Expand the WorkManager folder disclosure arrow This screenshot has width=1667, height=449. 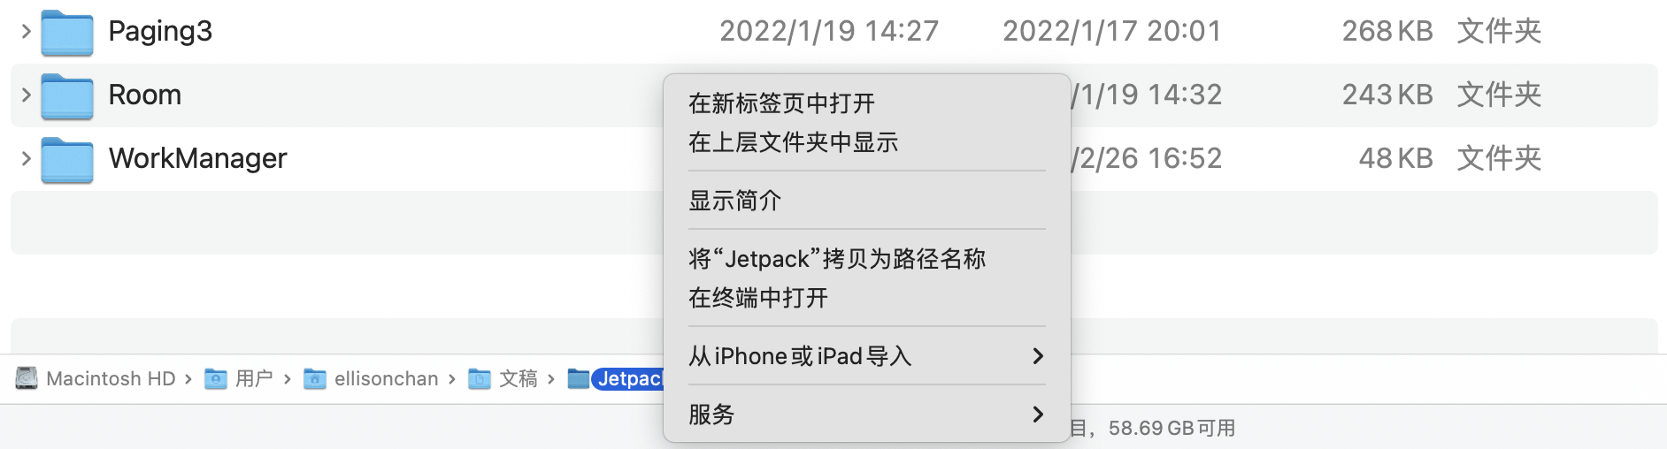pos(26,159)
